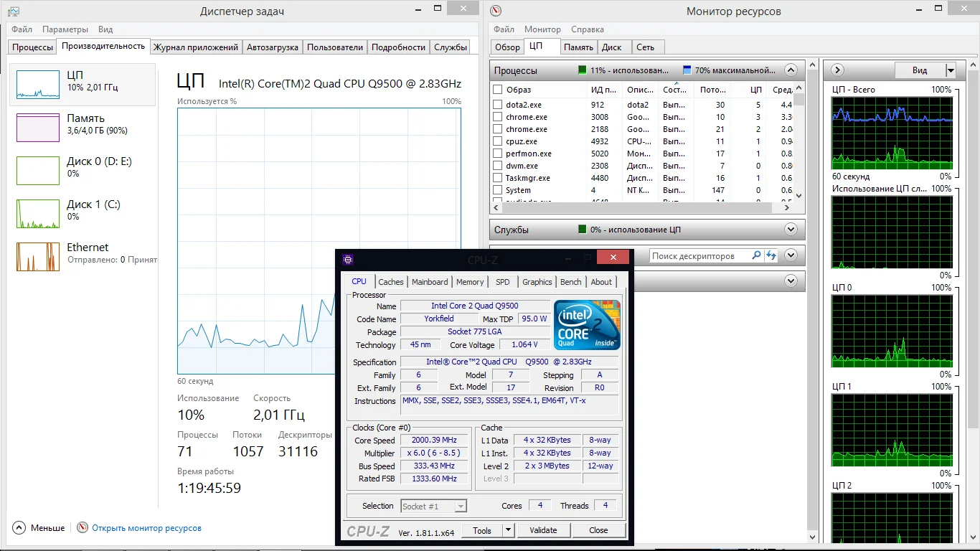The width and height of the screenshot is (980, 551).
Task: Check the cpuz.exe process checkbox
Action: coord(497,141)
